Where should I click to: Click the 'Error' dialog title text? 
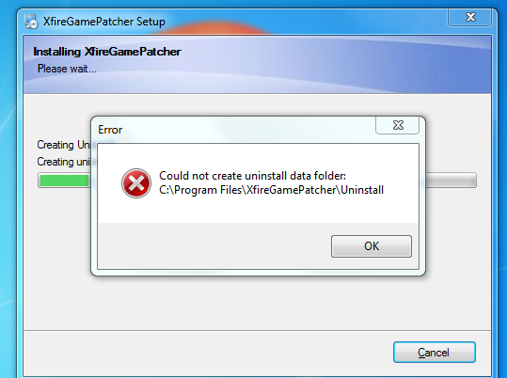tap(110, 130)
